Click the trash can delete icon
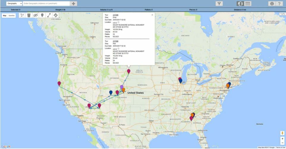The width and height of the screenshot is (286, 149). pyautogui.click(x=29, y=15)
